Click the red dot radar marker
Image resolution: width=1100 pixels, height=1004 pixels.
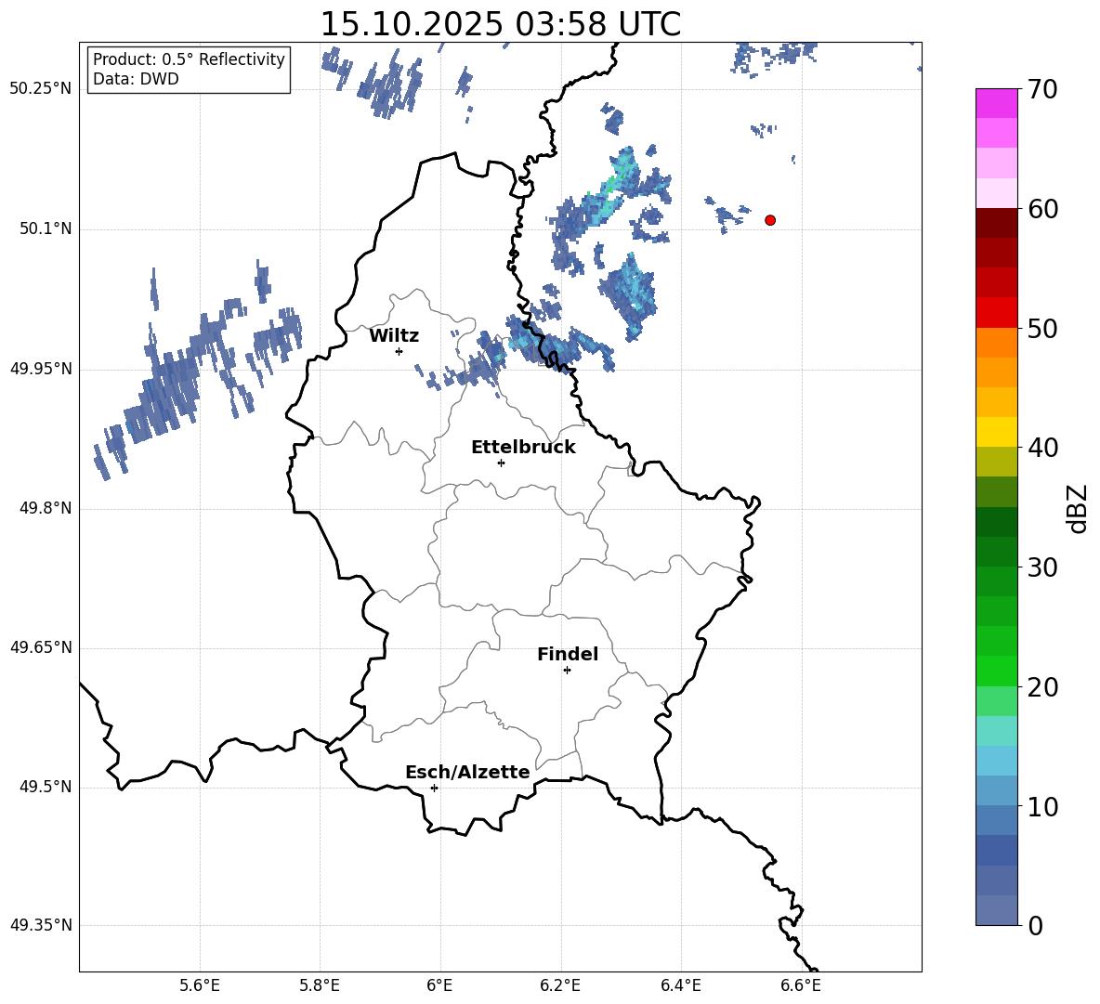pos(770,220)
